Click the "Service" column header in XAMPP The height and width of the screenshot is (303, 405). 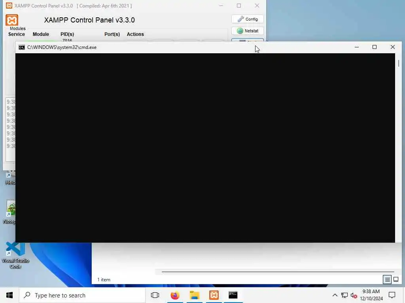17,34
